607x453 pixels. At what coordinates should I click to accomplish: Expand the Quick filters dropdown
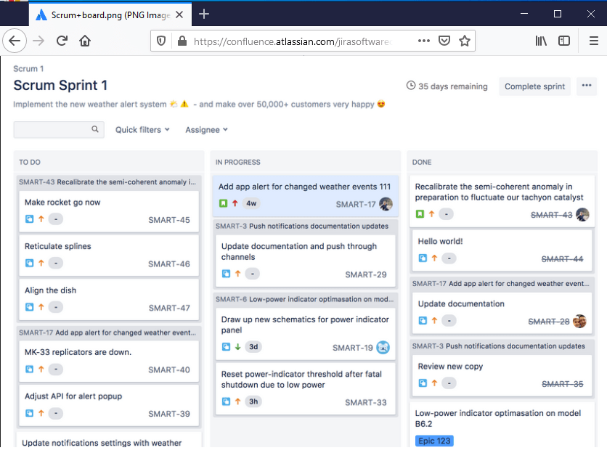(x=142, y=129)
